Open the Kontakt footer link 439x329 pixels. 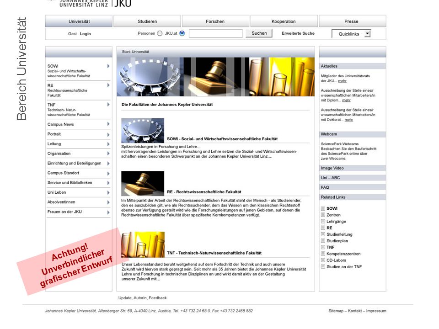(x=355, y=311)
